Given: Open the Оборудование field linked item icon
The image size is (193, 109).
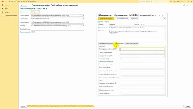Looking at the screenshot, I should [x=83, y=15].
